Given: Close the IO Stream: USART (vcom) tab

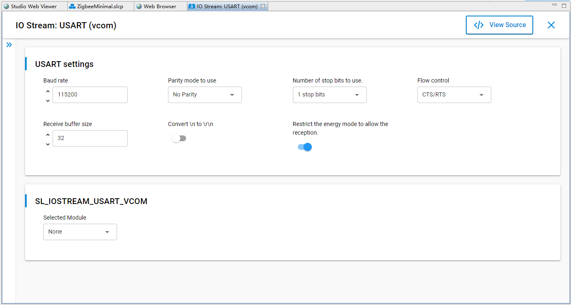Looking at the screenshot, I should tap(263, 6).
